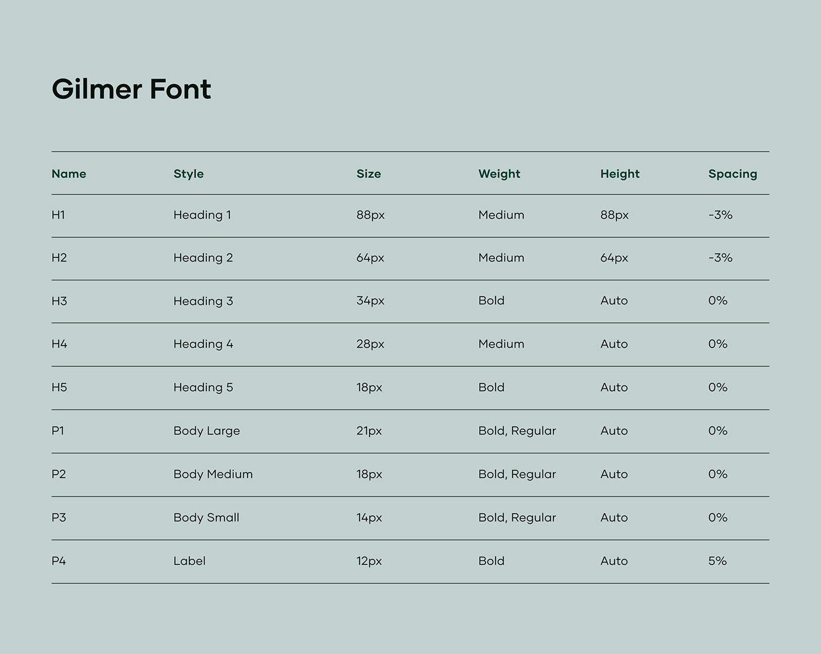Click '-3%' spacing in H2 row

(721, 257)
